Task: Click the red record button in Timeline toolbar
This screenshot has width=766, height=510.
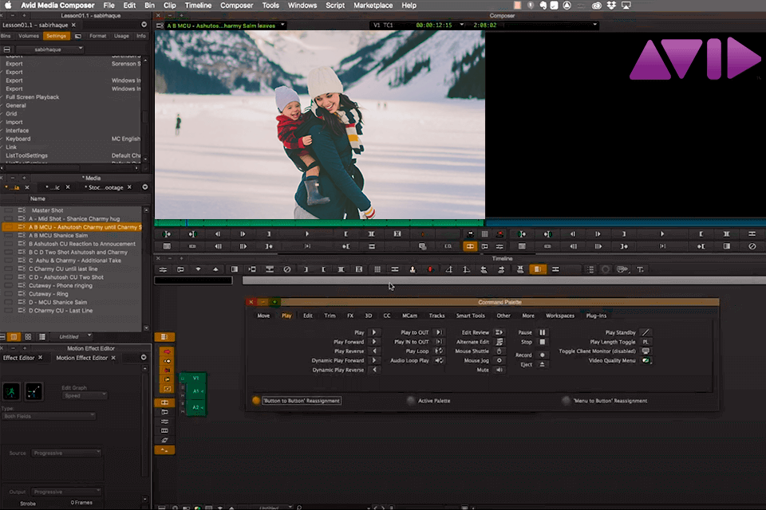Action: (x=430, y=269)
